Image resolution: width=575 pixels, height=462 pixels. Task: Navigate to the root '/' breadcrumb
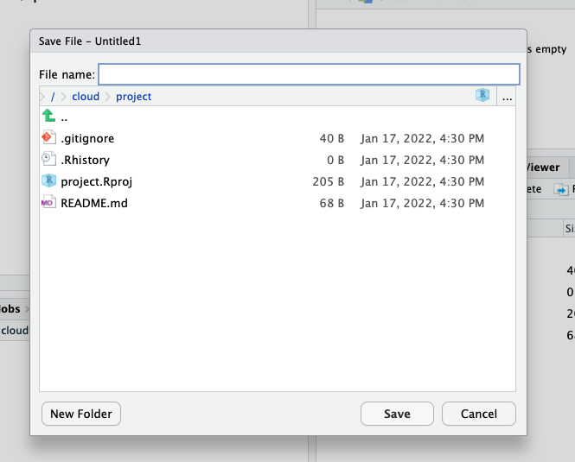[53, 97]
